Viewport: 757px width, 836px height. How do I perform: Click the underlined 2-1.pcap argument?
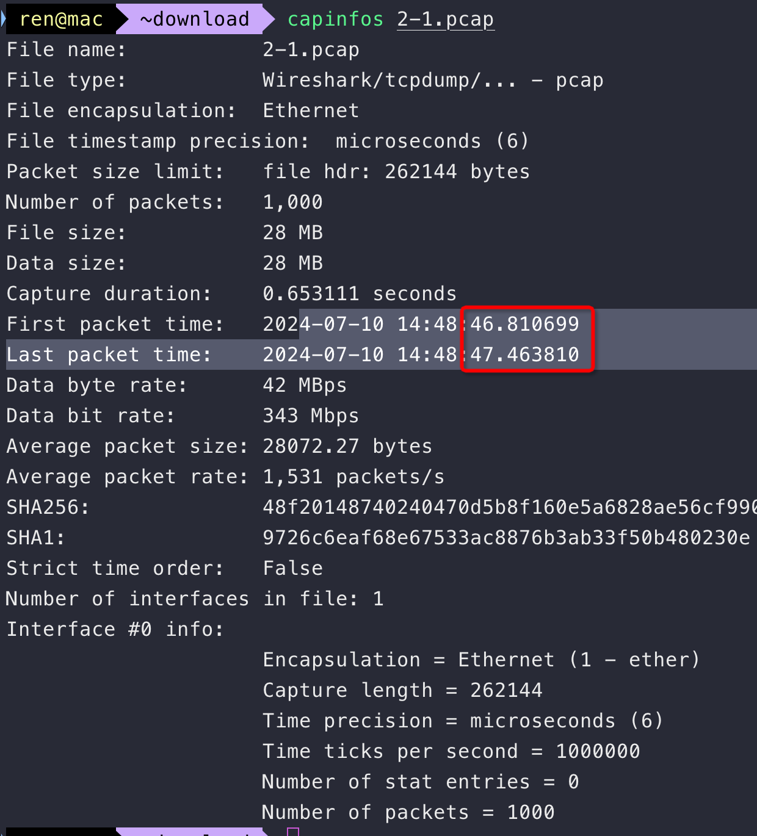(x=445, y=19)
